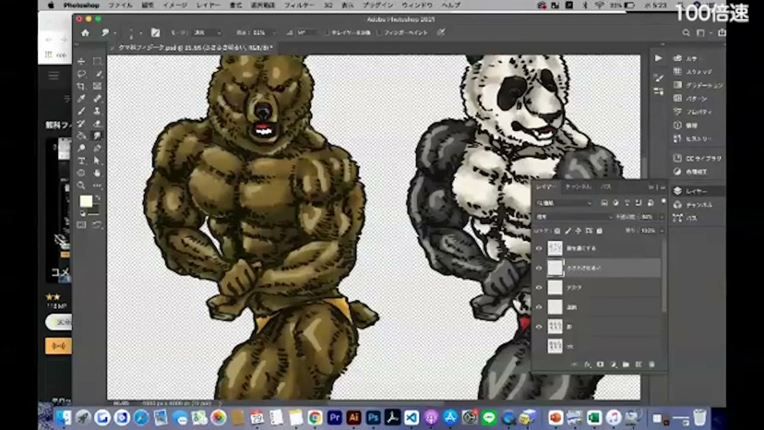Open the layer blend mode dropdown
The image size is (764, 430).
(572, 217)
